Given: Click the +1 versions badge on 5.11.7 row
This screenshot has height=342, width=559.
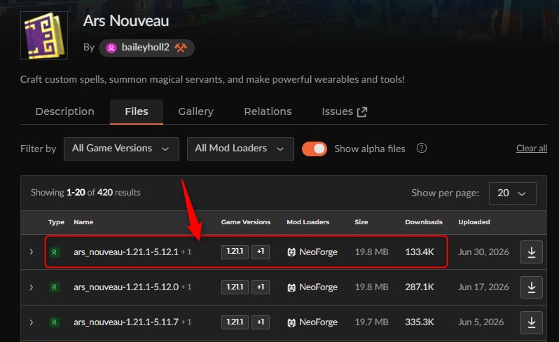Looking at the screenshot, I should [x=261, y=322].
